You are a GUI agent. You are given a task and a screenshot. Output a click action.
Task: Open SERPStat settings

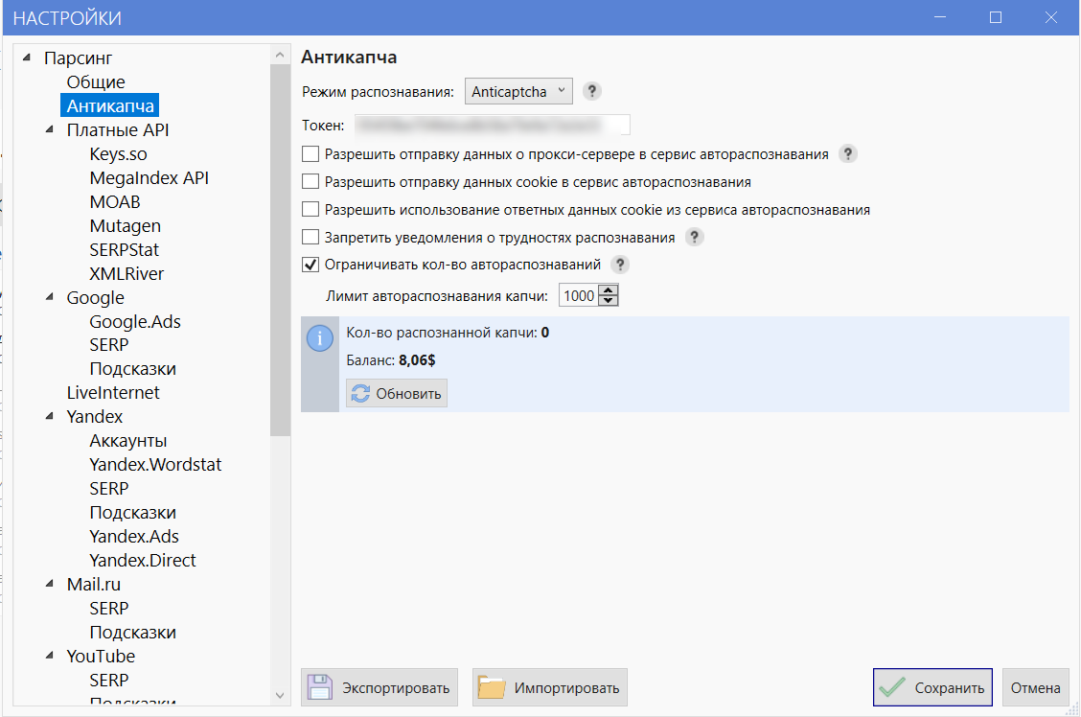pyautogui.click(x=124, y=249)
